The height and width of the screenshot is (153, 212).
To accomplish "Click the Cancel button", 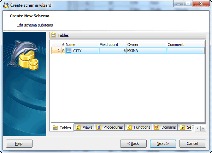I will 193,143.
